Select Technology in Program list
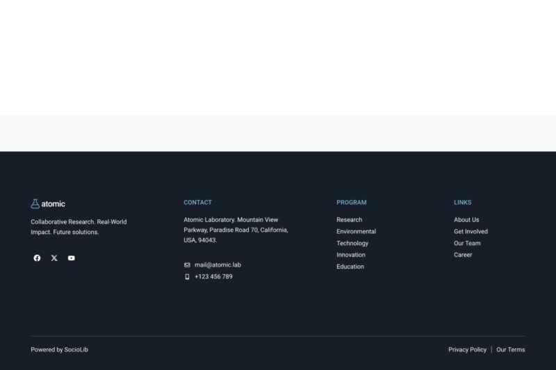The image size is (556, 370). (352, 244)
